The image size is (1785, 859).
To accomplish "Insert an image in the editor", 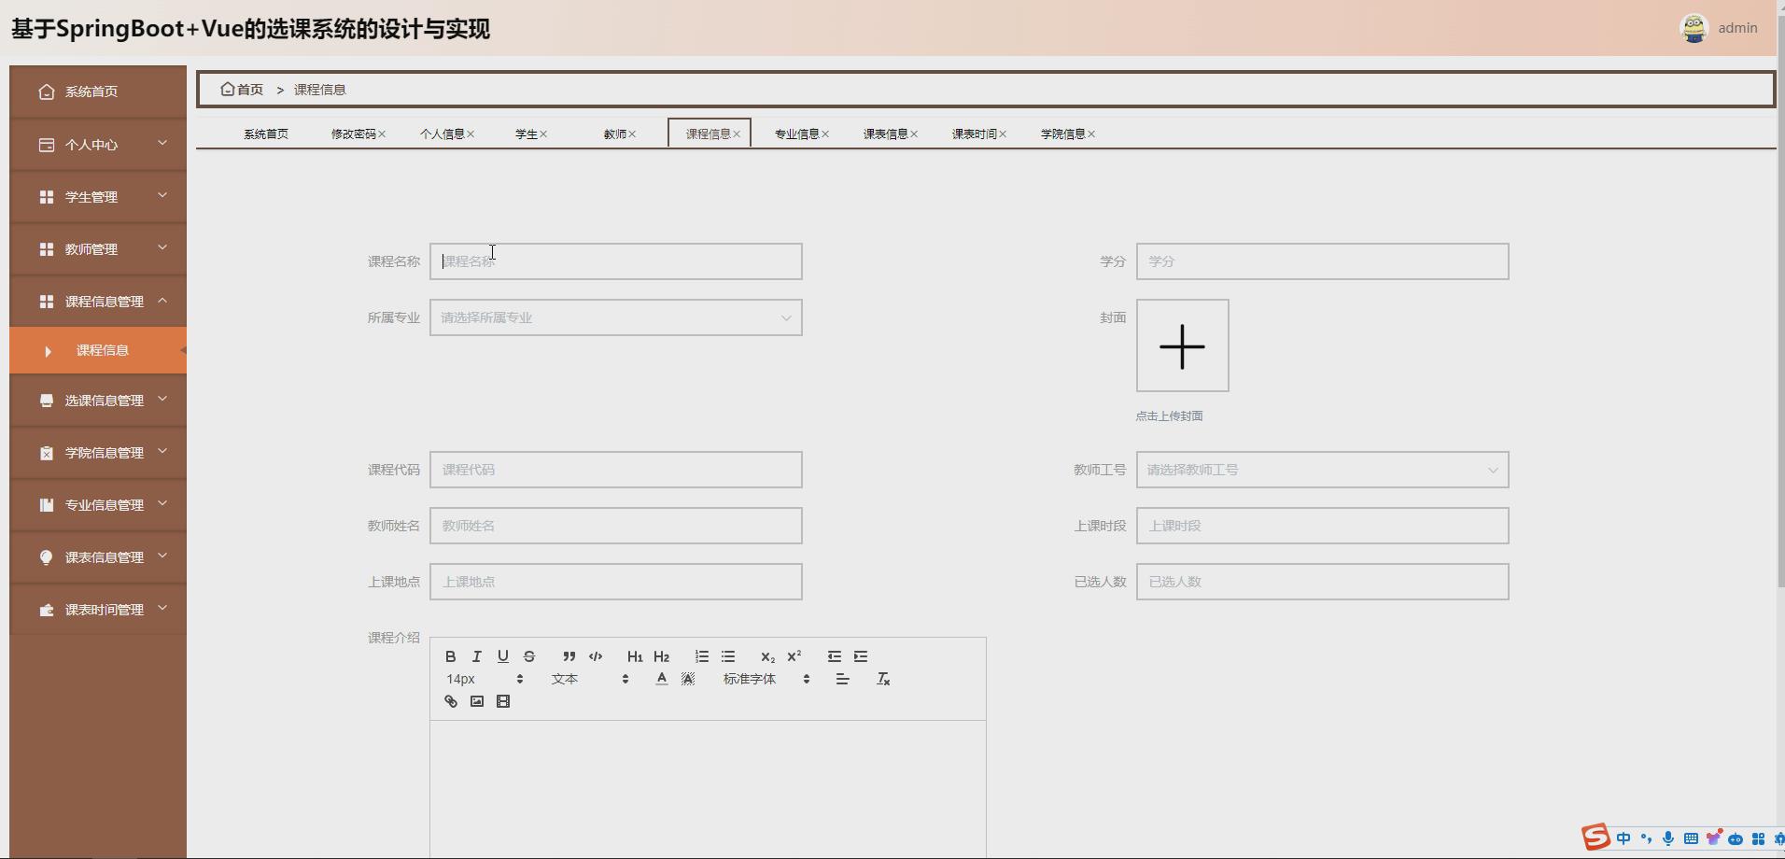I will (477, 701).
